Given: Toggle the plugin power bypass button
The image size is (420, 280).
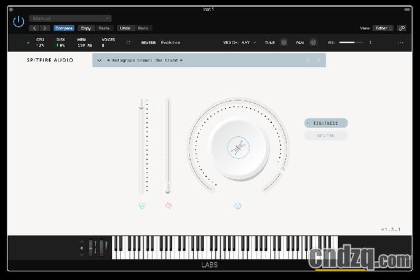Looking at the screenshot, I should click(18, 21).
